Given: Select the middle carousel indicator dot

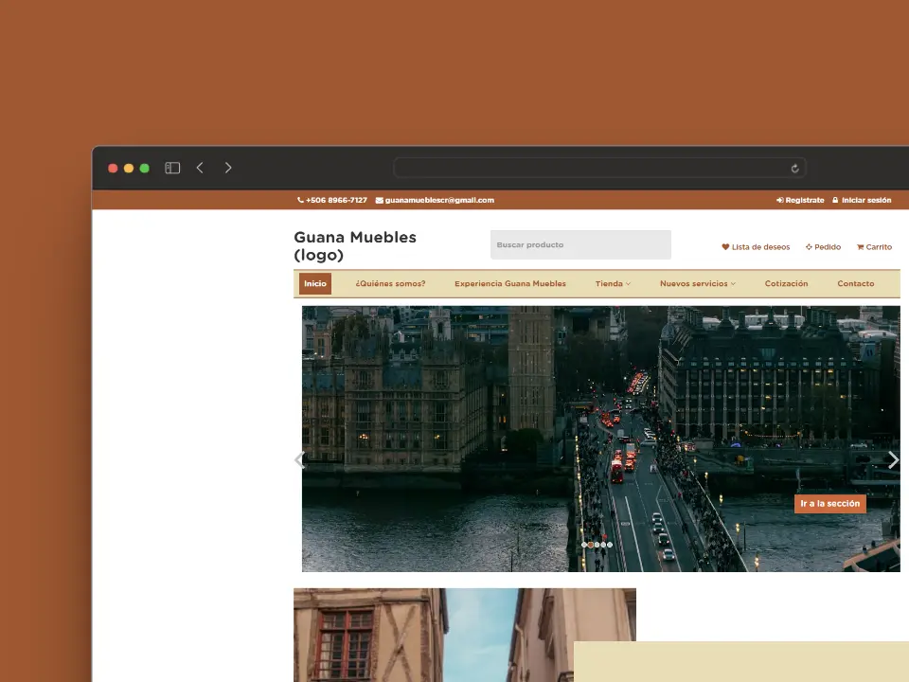Looking at the screenshot, I should 597,545.
